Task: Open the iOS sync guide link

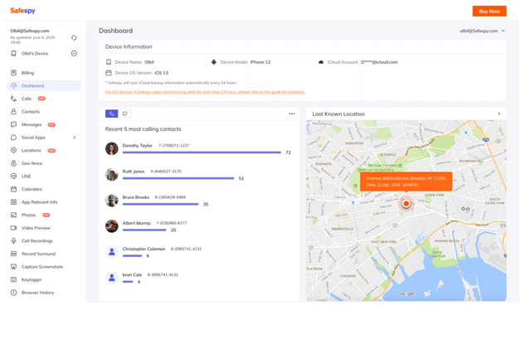Action: 205,92
